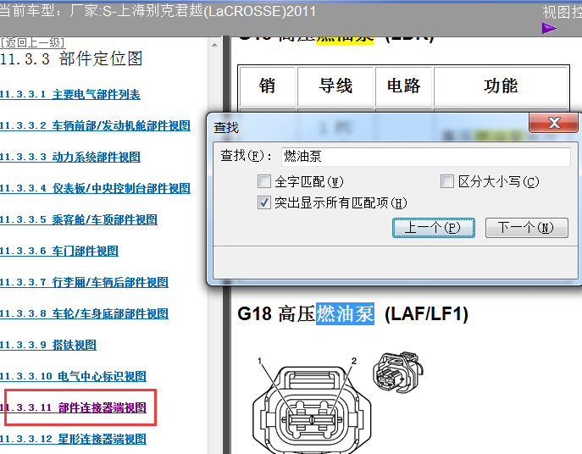
Task: Click the 11.3.3 部件定位图 section heading
Action: point(71,59)
